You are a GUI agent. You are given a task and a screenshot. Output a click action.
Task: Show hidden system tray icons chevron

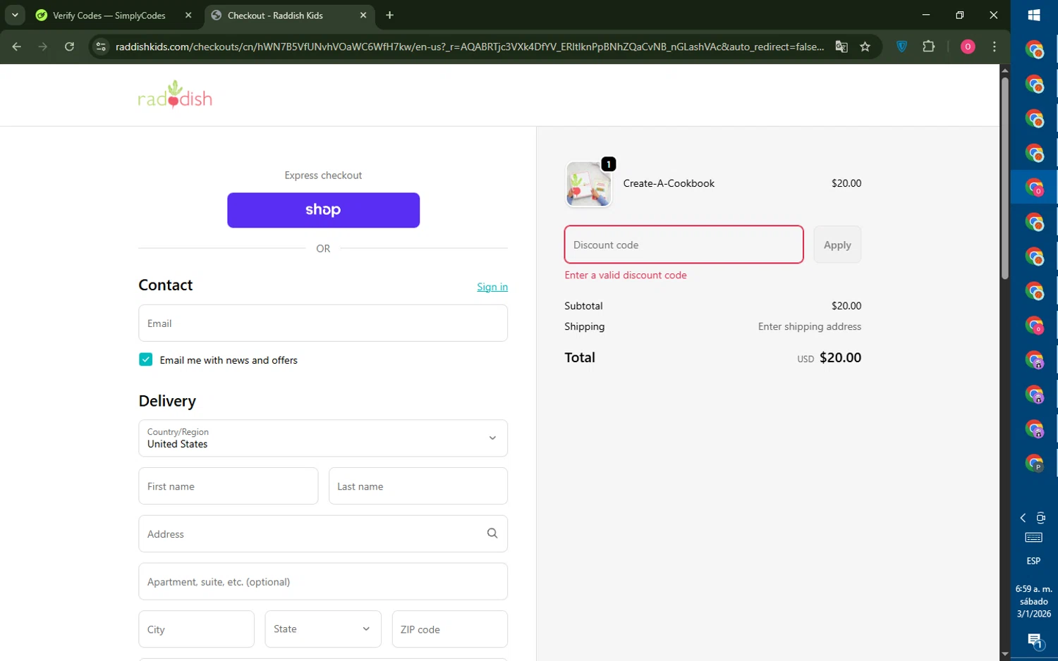pos(1023,518)
